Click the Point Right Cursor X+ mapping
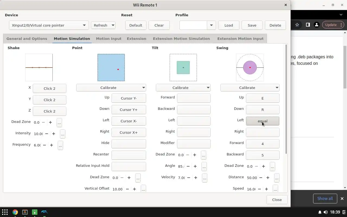This screenshot has height=217, width=347. (x=129, y=132)
